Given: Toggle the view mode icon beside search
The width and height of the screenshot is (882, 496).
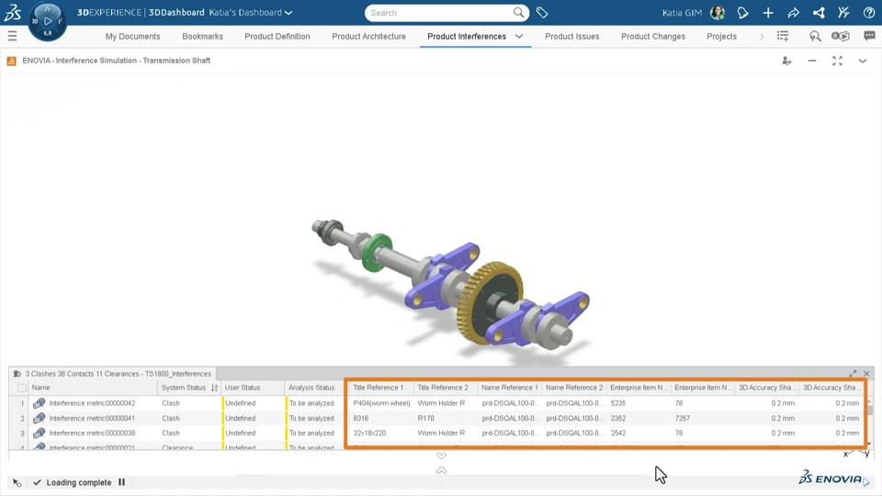Looking at the screenshot, I should click(841, 36).
